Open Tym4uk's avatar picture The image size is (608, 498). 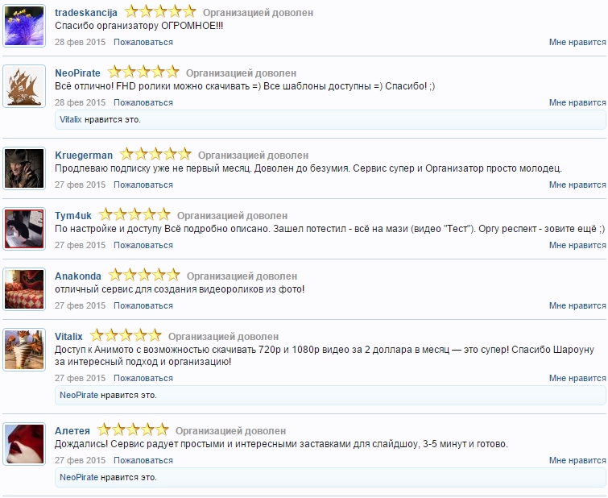tap(24, 229)
